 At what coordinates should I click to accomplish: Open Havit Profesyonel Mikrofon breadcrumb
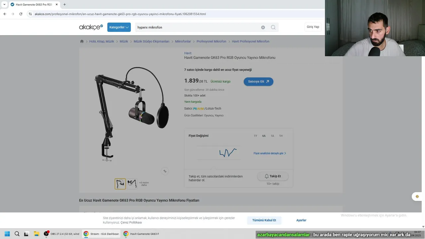pyautogui.click(x=251, y=41)
